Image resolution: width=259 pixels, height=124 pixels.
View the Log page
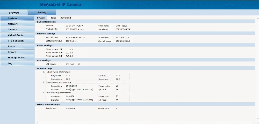pos(17,63)
